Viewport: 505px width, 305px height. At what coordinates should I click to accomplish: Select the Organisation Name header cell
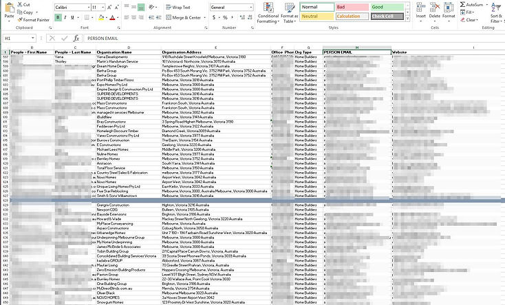click(x=129, y=52)
